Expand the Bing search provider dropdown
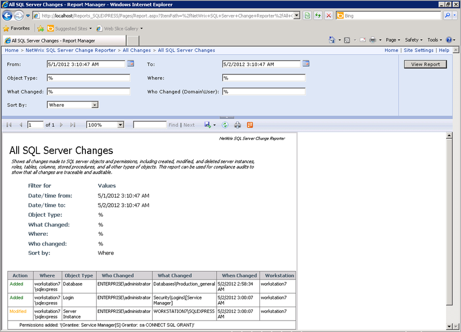Image resolution: width=461 pixels, height=332 pixels. coord(454,16)
